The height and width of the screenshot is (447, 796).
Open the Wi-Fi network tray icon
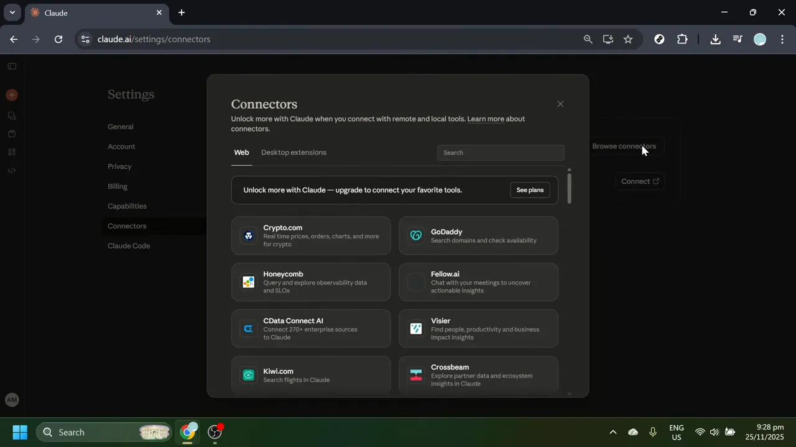[x=700, y=432]
